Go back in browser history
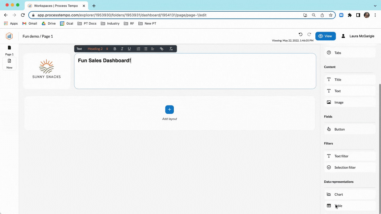This screenshot has height=214, width=381. (x=6, y=15)
